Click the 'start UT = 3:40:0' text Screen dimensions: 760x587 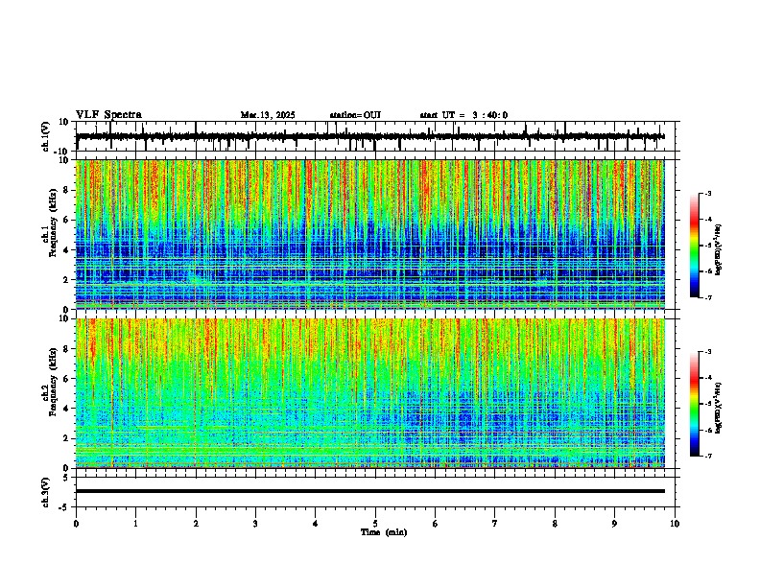tap(463, 115)
